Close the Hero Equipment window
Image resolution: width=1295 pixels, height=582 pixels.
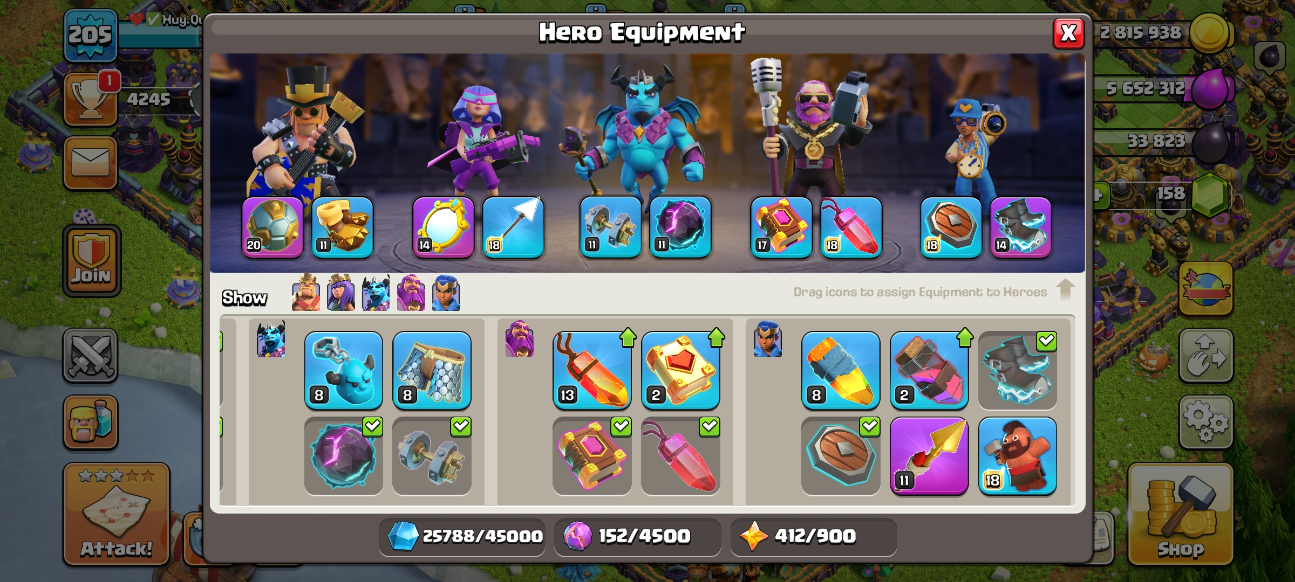coord(1068,33)
